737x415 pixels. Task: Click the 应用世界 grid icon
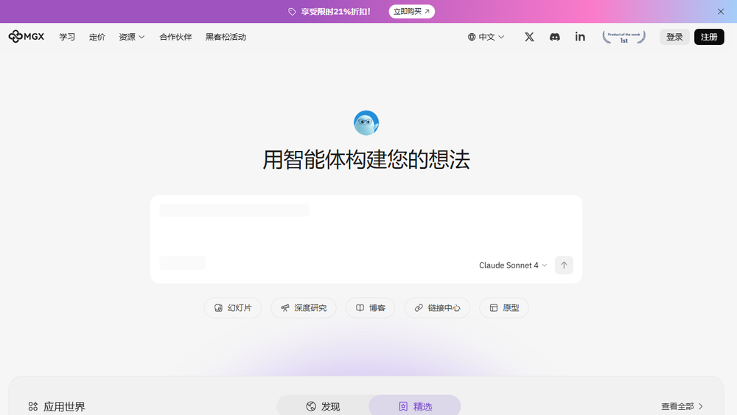point(33,407)
